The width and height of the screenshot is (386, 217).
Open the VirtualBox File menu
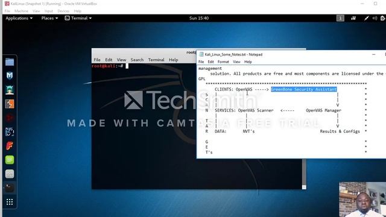click(7, 11)
